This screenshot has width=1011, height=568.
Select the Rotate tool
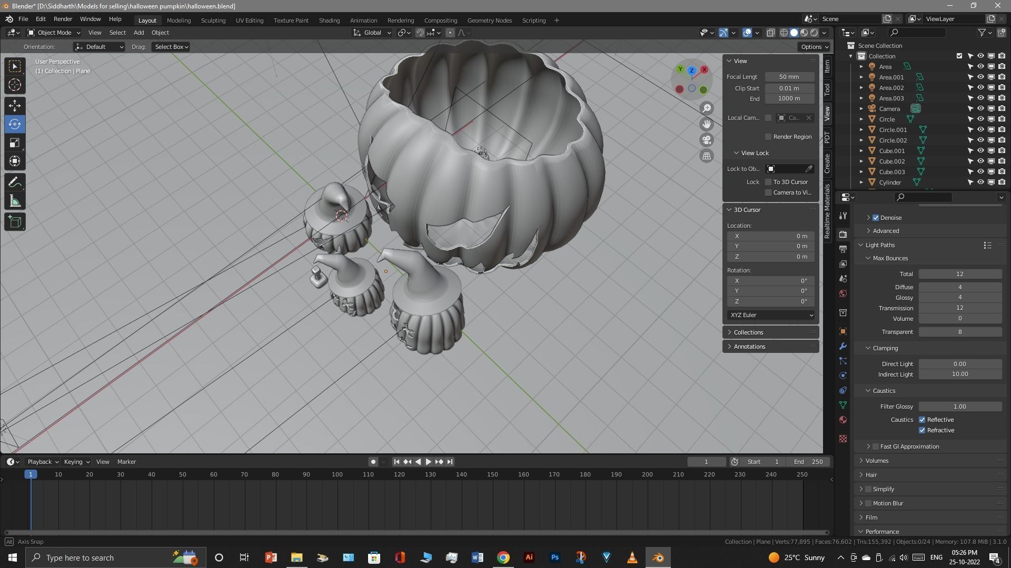(15, 124)
